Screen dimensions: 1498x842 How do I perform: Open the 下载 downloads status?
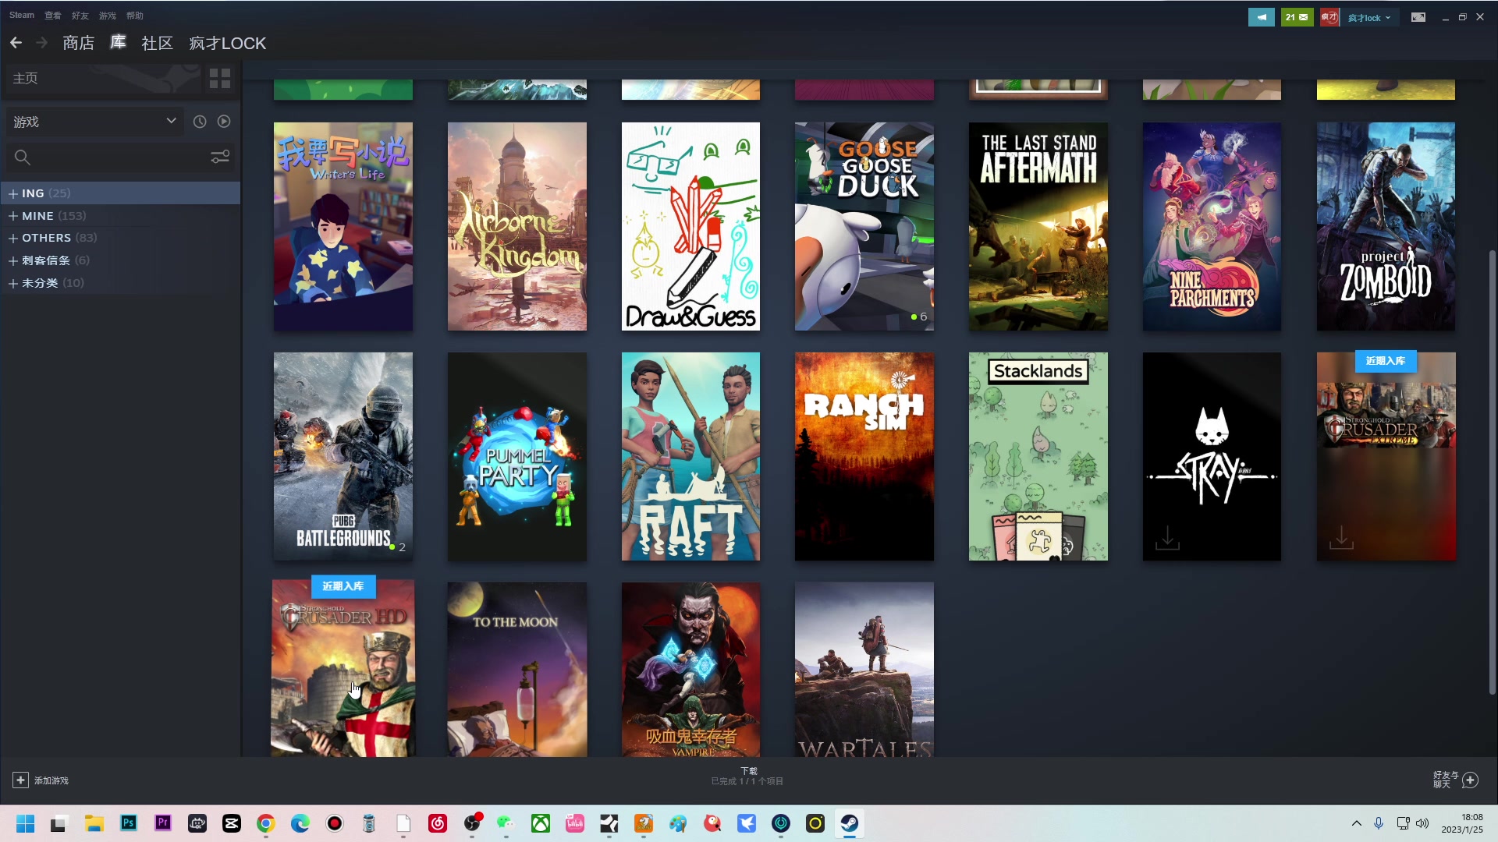(747, 776)
